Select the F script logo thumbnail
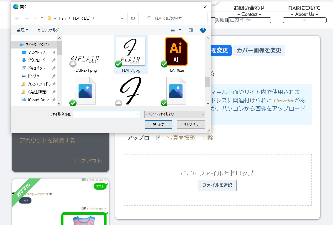This screenshot has width=333, height=225. pos(131,91)
